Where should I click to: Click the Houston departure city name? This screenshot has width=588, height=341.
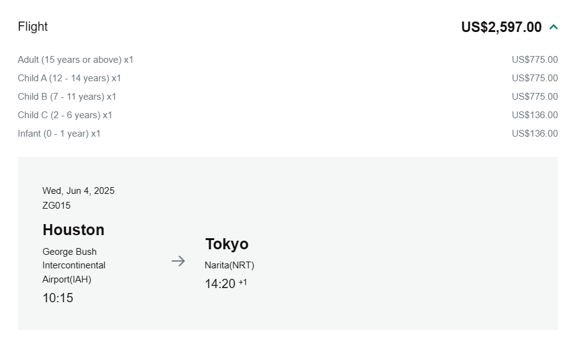pyautogui.click(x=73, y=230)
